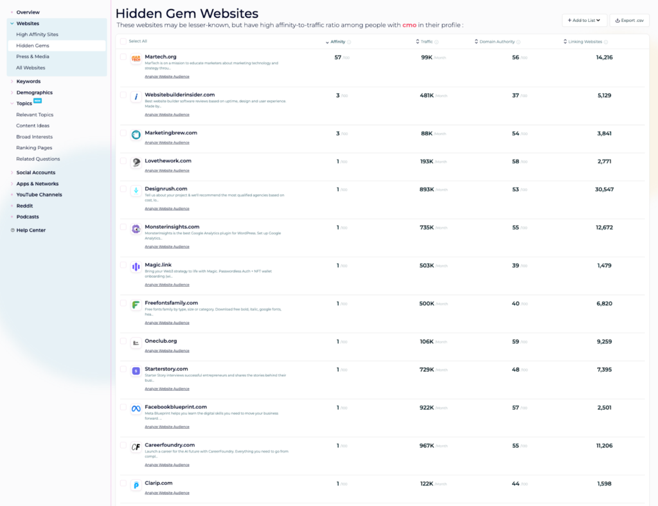Viewport: 658px width, 506px height.
Task: Go to Press & Media menu item
Action: (x=33, y=57)
